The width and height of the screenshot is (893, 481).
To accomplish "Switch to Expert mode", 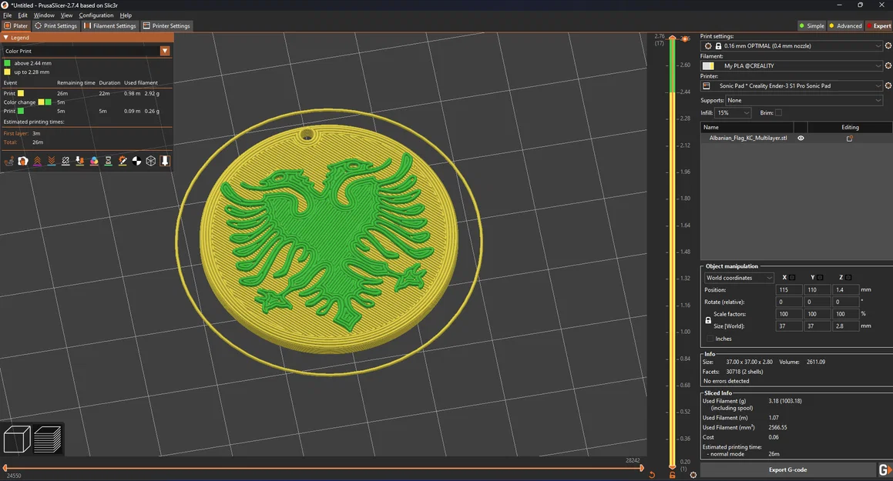I will 879,25.
